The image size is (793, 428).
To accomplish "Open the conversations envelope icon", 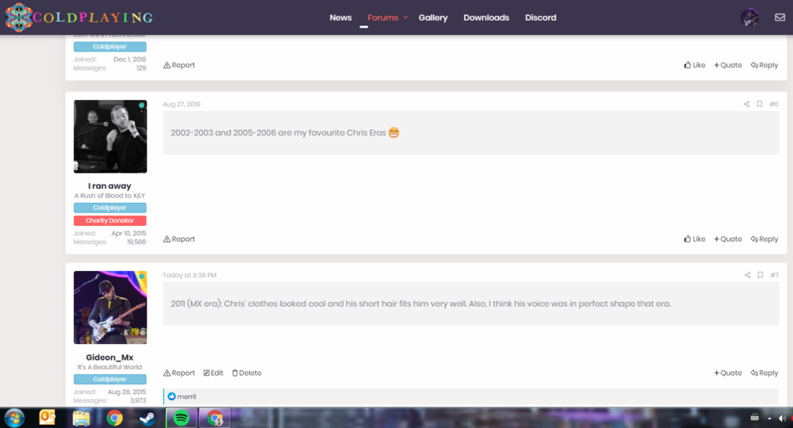I will [x=780, y=17].
